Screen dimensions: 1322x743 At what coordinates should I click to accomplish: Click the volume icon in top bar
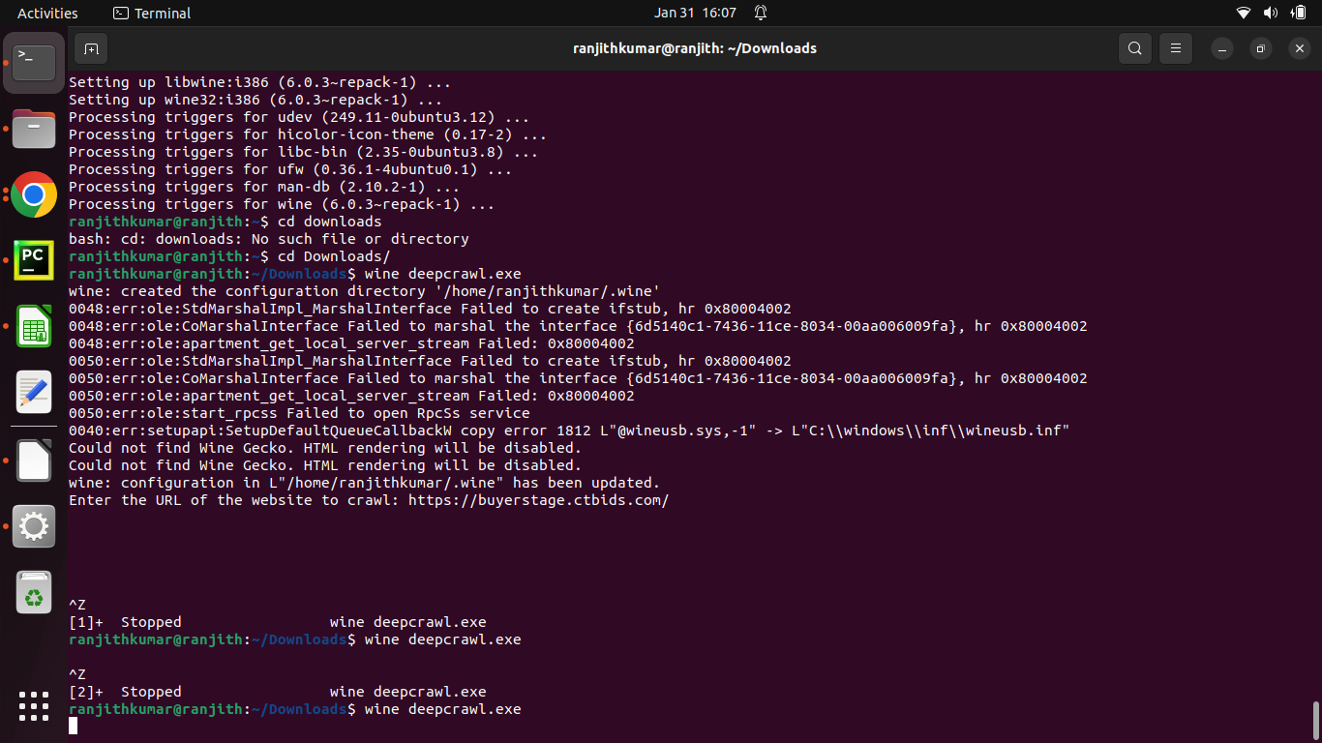coord(1271,13)
